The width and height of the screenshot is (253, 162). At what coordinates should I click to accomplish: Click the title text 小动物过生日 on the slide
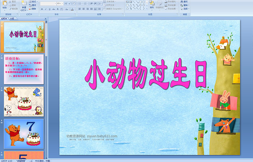tap(146, 74)
